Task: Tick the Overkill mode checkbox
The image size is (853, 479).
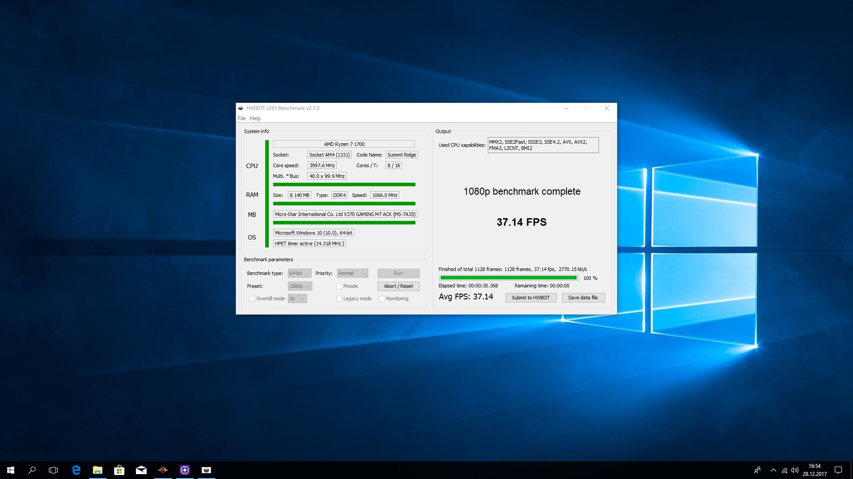Action: tap(252, 298)
